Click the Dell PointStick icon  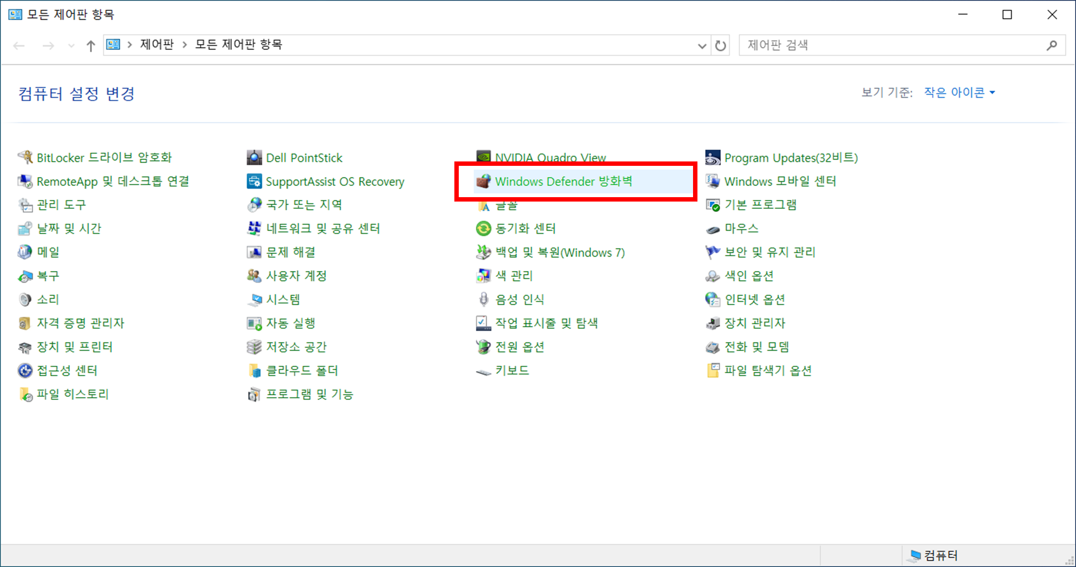coord(254,158)
